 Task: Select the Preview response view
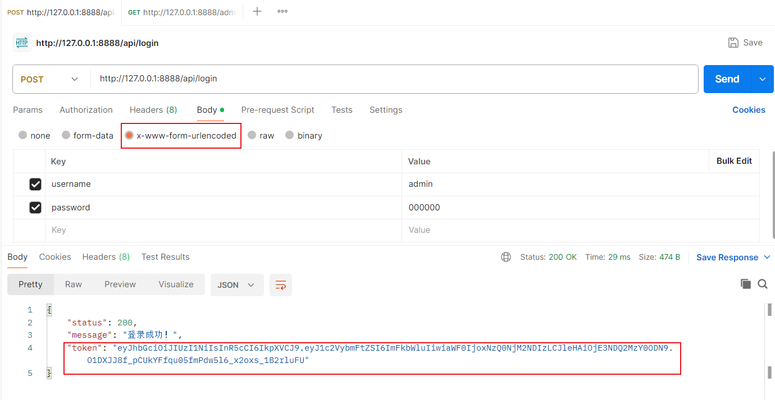pyautogui.click(x=120, y=284)
